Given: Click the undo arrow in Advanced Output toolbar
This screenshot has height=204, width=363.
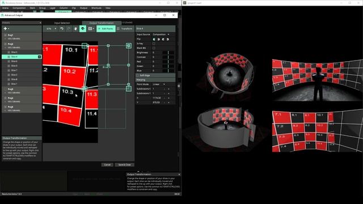Looking at the screenshot, I should tap(62, 29).
